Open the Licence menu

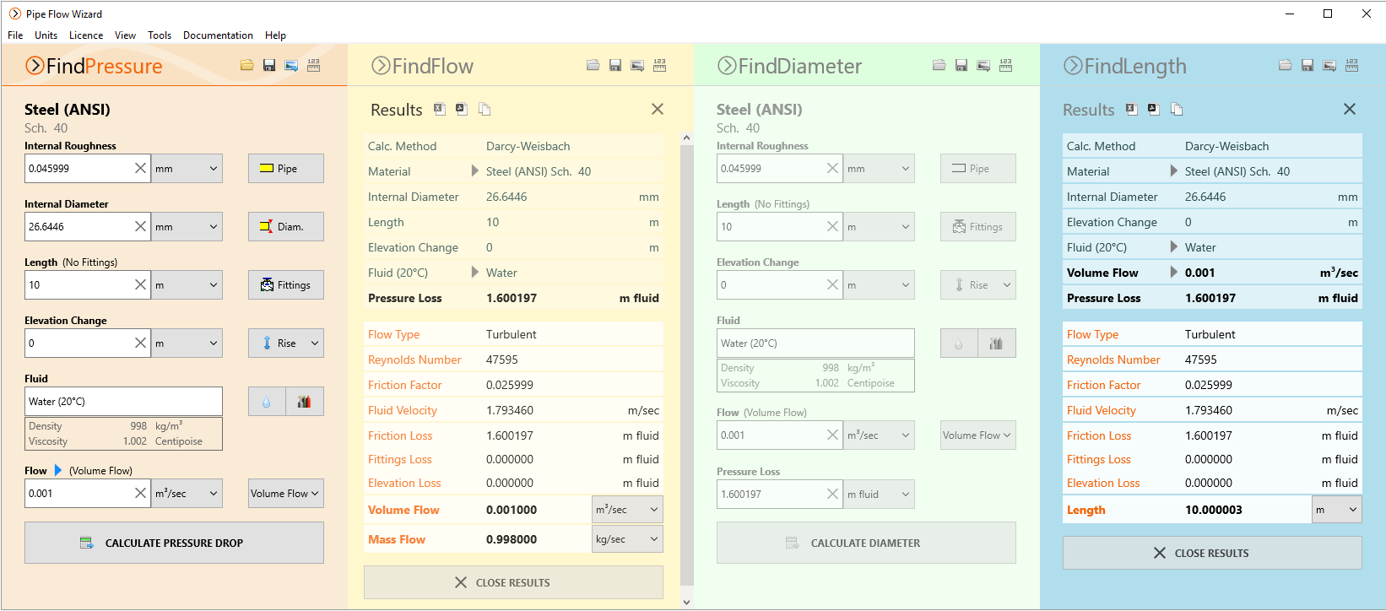pyautogui.click(x=86, y=35)
